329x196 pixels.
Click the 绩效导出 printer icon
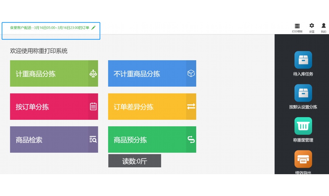point(303,159)
